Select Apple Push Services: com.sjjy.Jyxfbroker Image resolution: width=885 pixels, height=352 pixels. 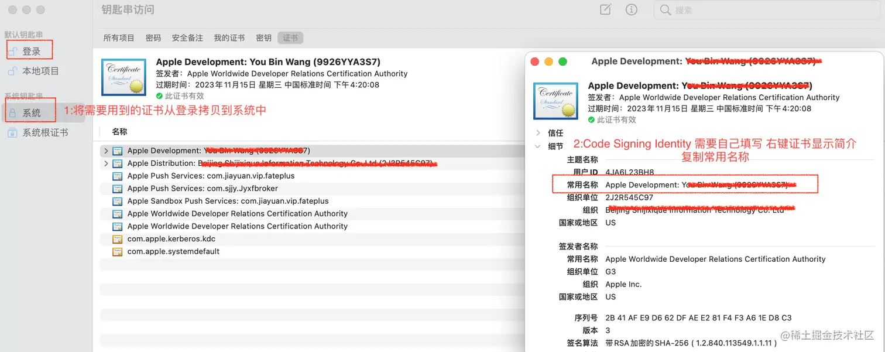(x=203, y=189)
